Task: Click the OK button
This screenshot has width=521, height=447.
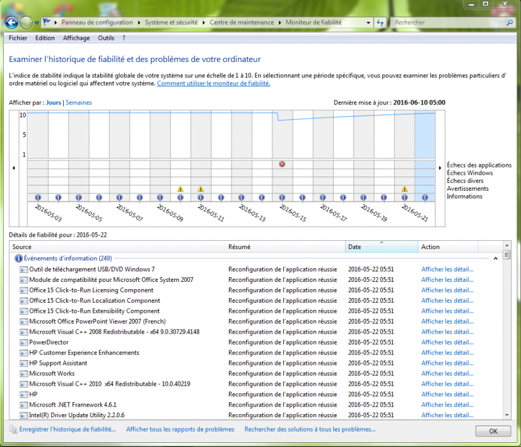Action: pos(493,431)
